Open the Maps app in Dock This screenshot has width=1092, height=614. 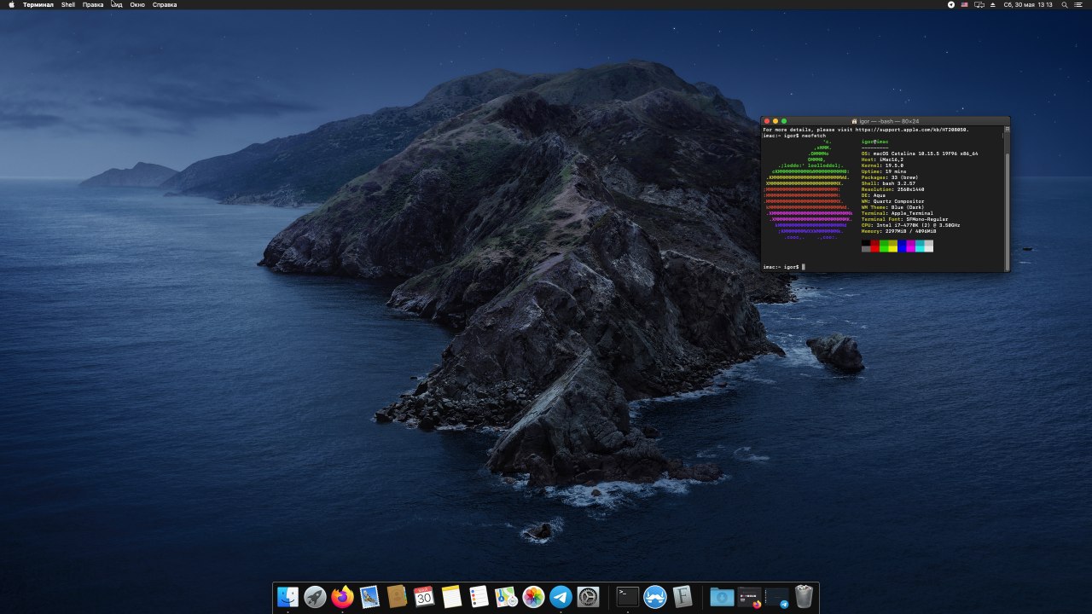[x=506, y=597]
